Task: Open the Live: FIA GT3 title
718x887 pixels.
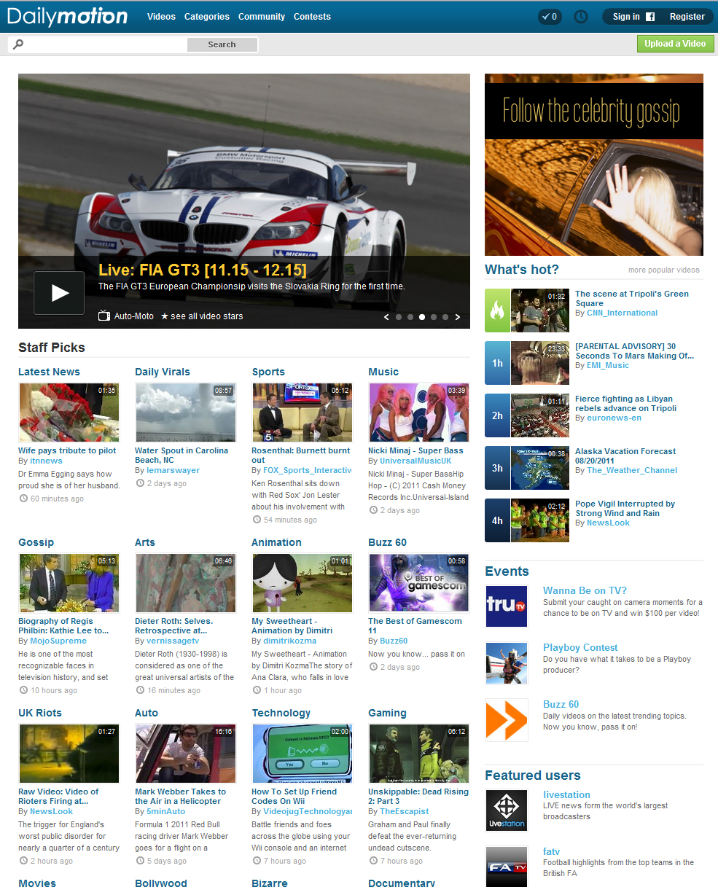Action: [203, 270]
